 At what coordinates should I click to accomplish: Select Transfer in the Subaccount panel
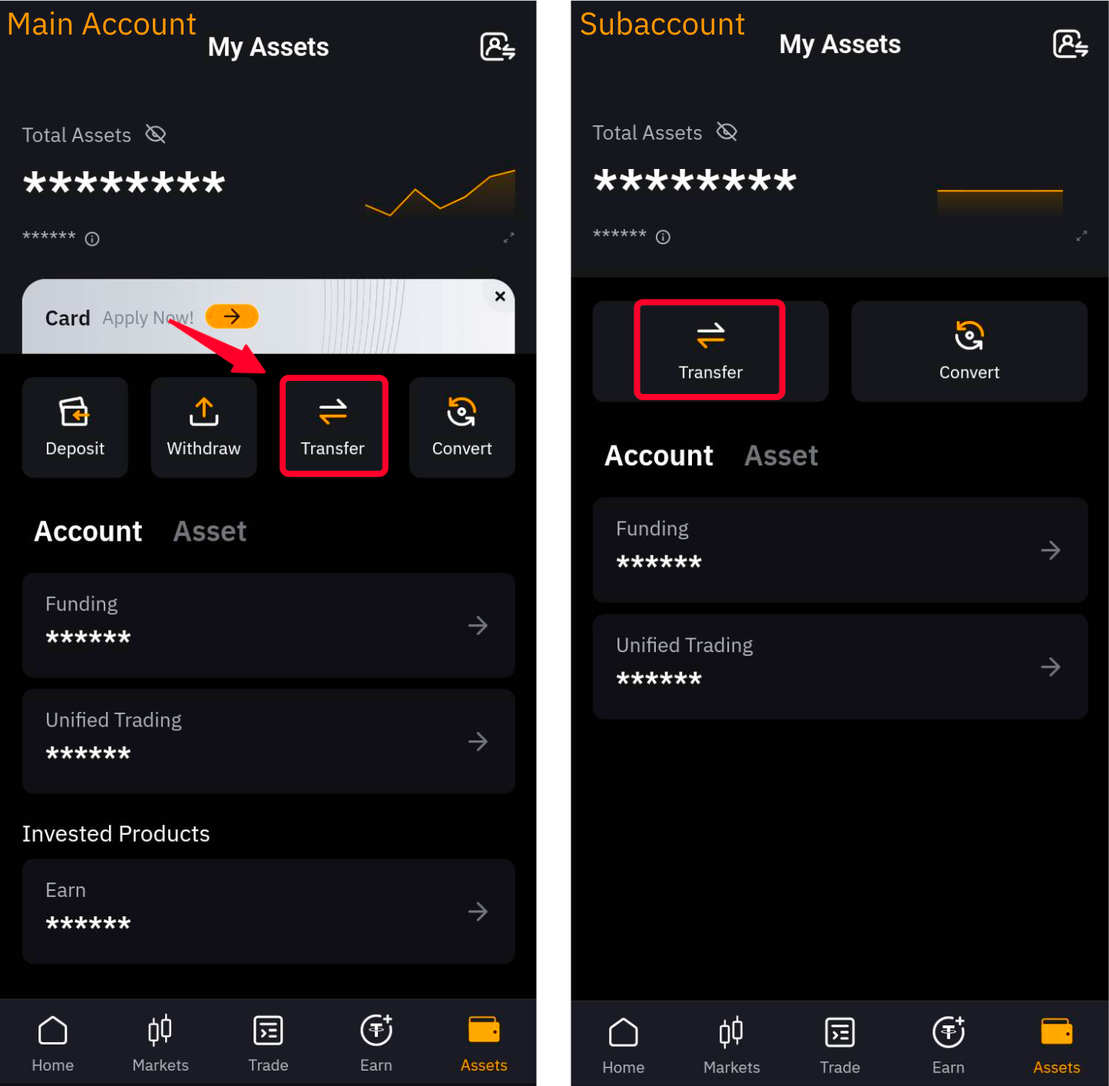pyautogui.click(x=710, y=351)
